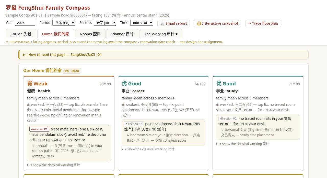Switch to the For Me 为我 tab
The width and height of the screenshot is (327, 178).
[21, 34]
